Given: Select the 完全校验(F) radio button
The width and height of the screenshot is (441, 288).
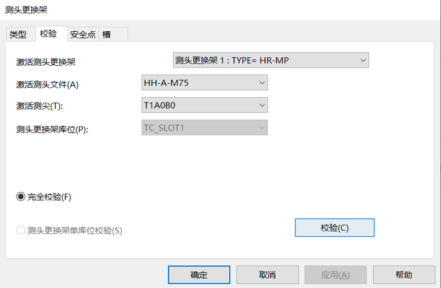Looking at the screenshot, I should [21, 197].
